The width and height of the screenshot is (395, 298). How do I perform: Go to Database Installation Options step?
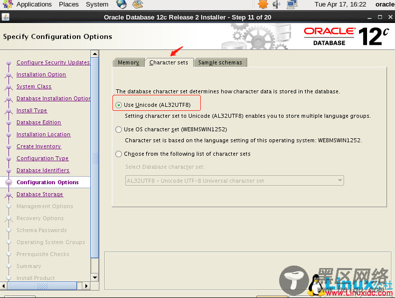[53, 98]
